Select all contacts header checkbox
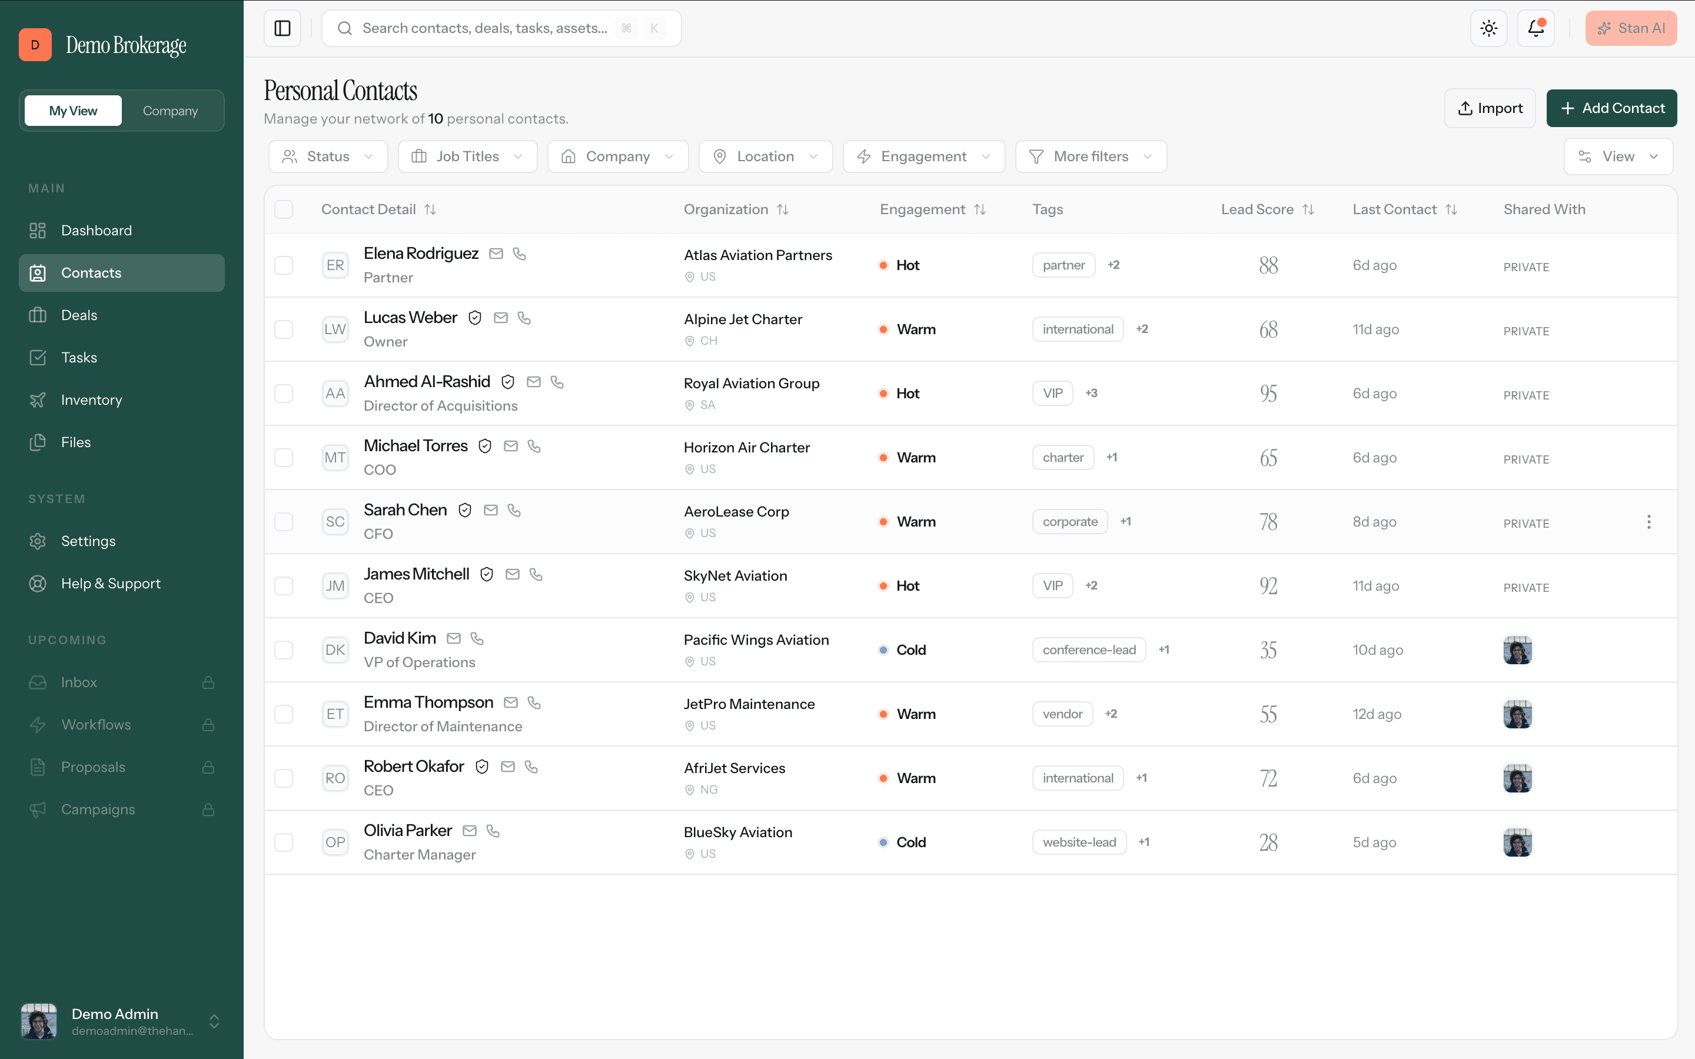The image size is (1695, 1059). coord(284,209)
